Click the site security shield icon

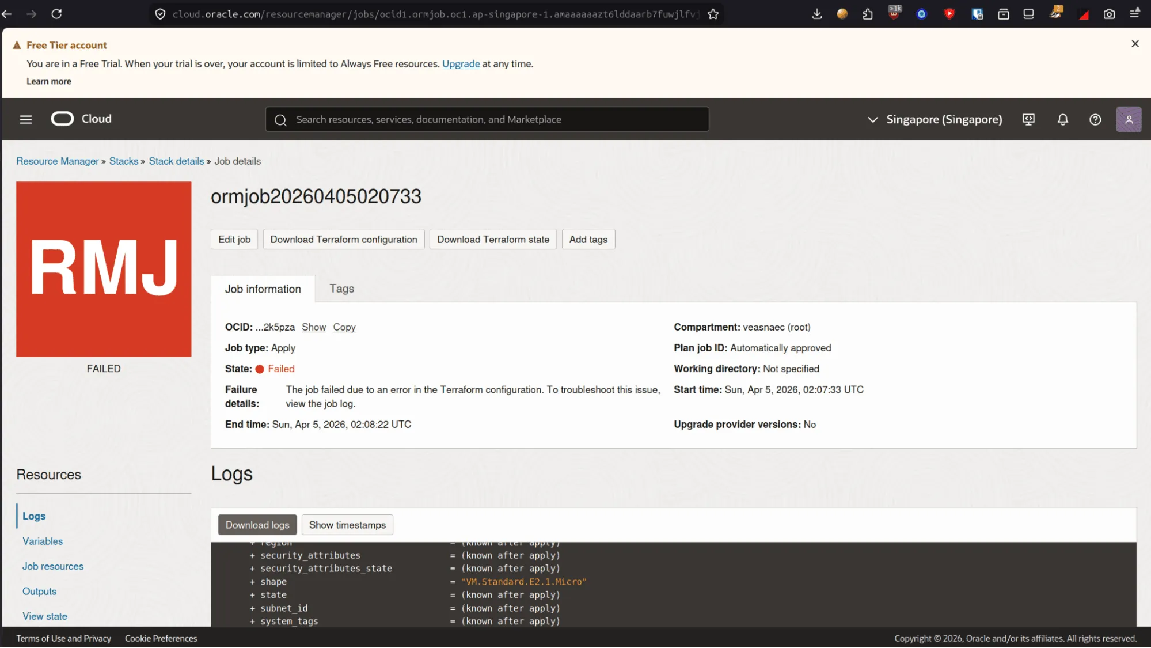[x=161, y=14]
